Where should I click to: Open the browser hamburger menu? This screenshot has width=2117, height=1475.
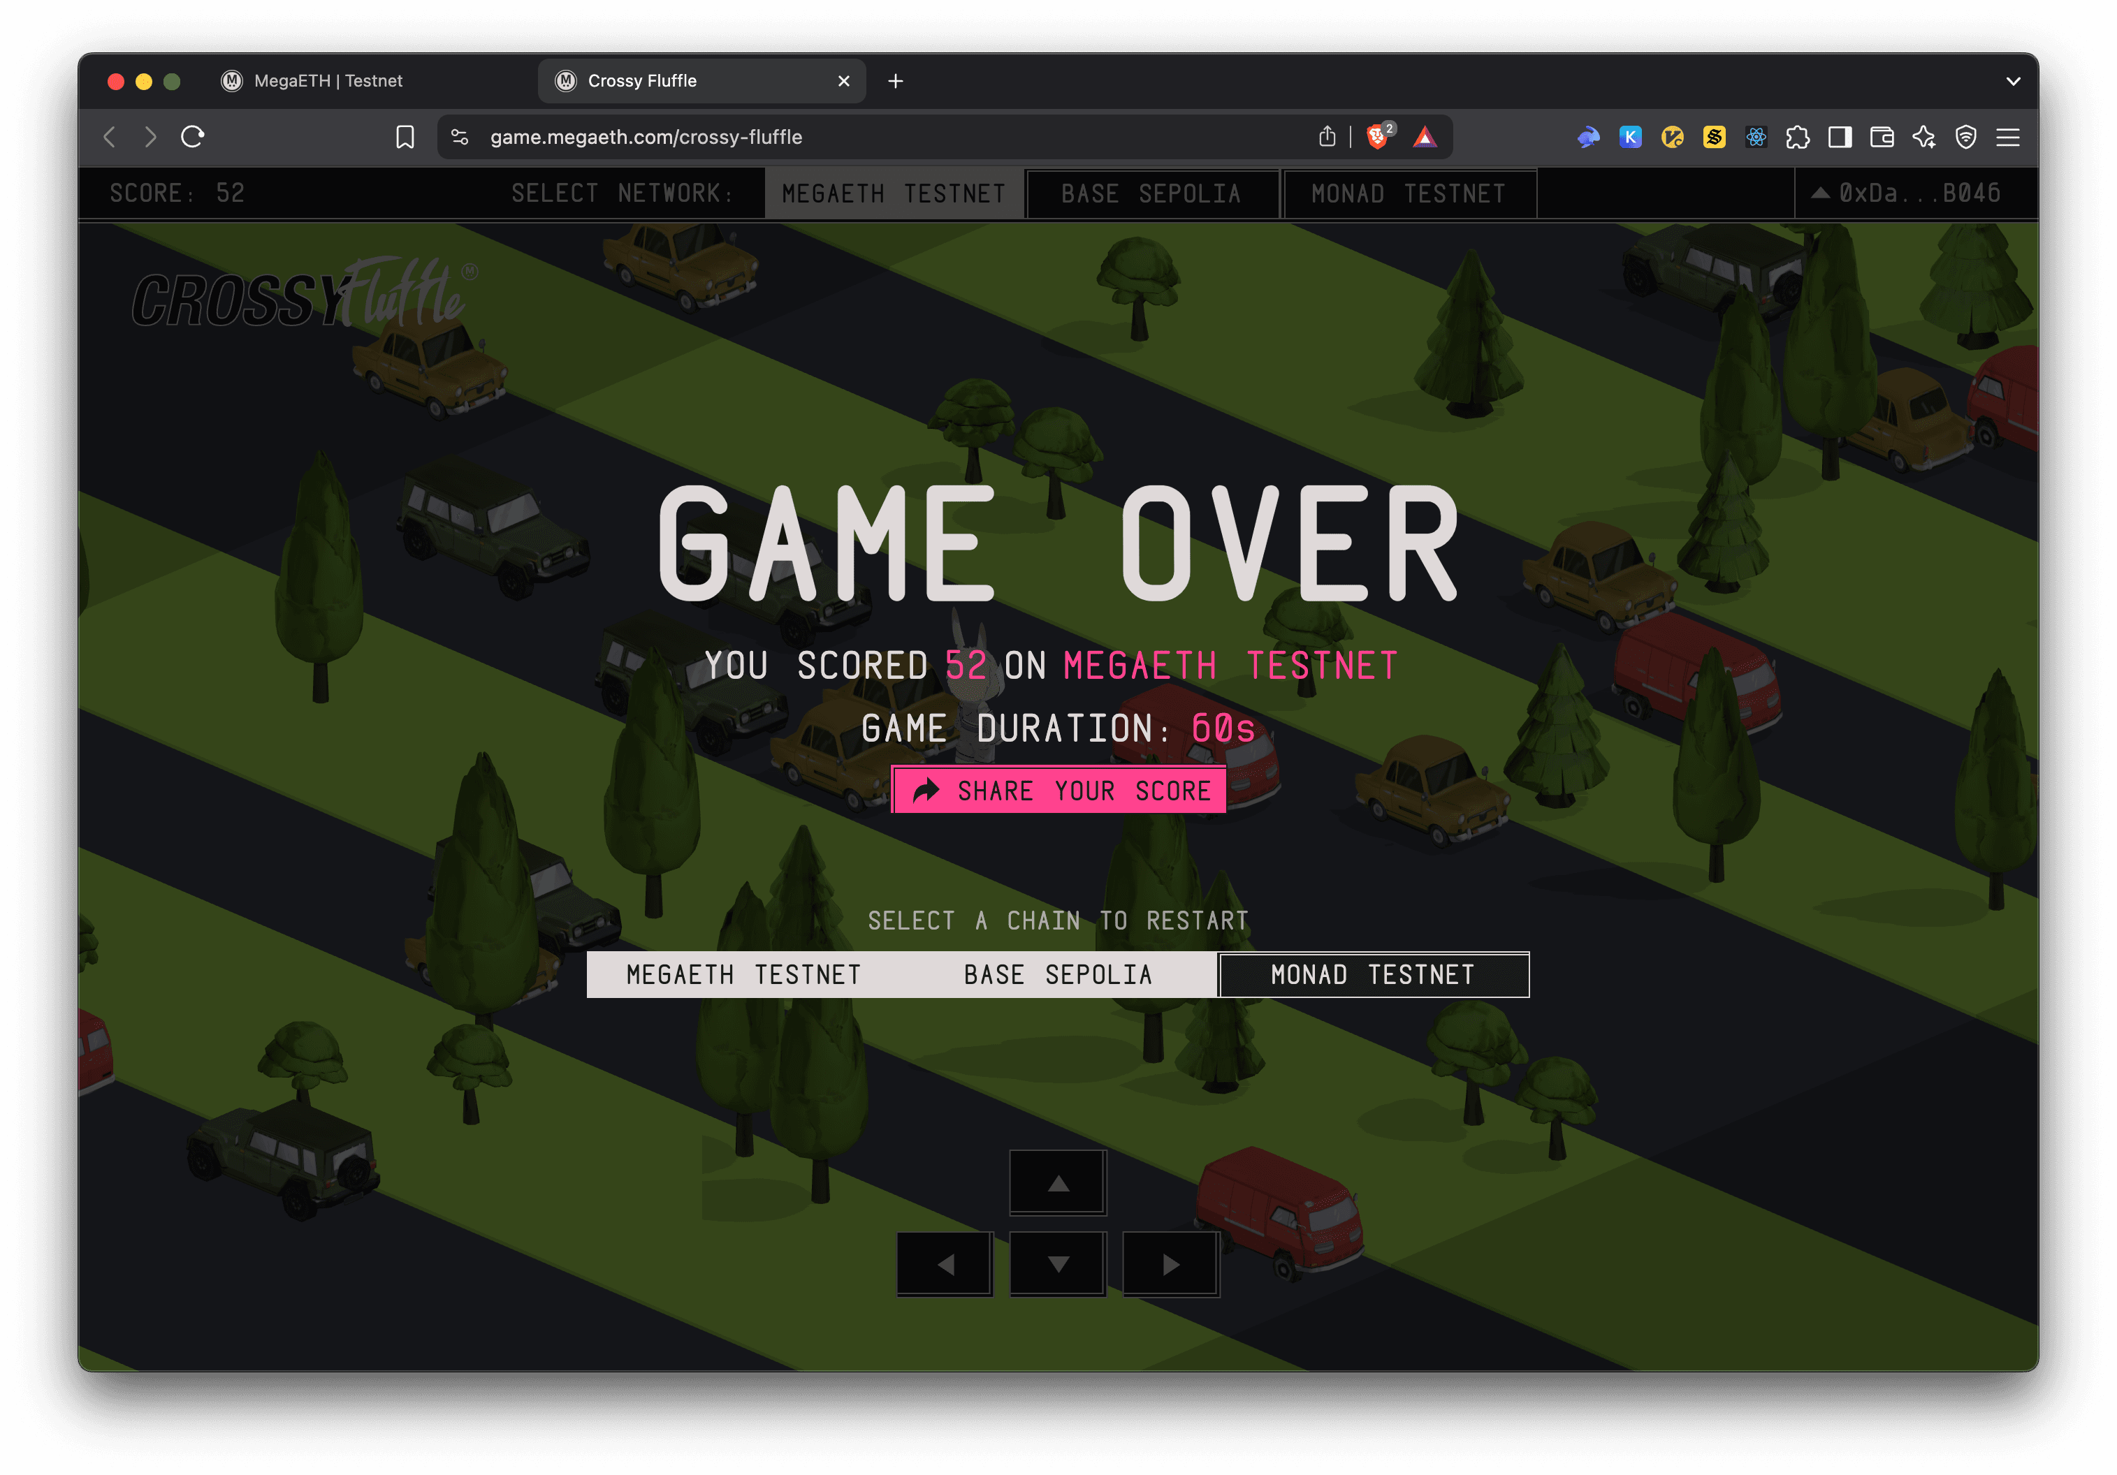coord(2007,138)
